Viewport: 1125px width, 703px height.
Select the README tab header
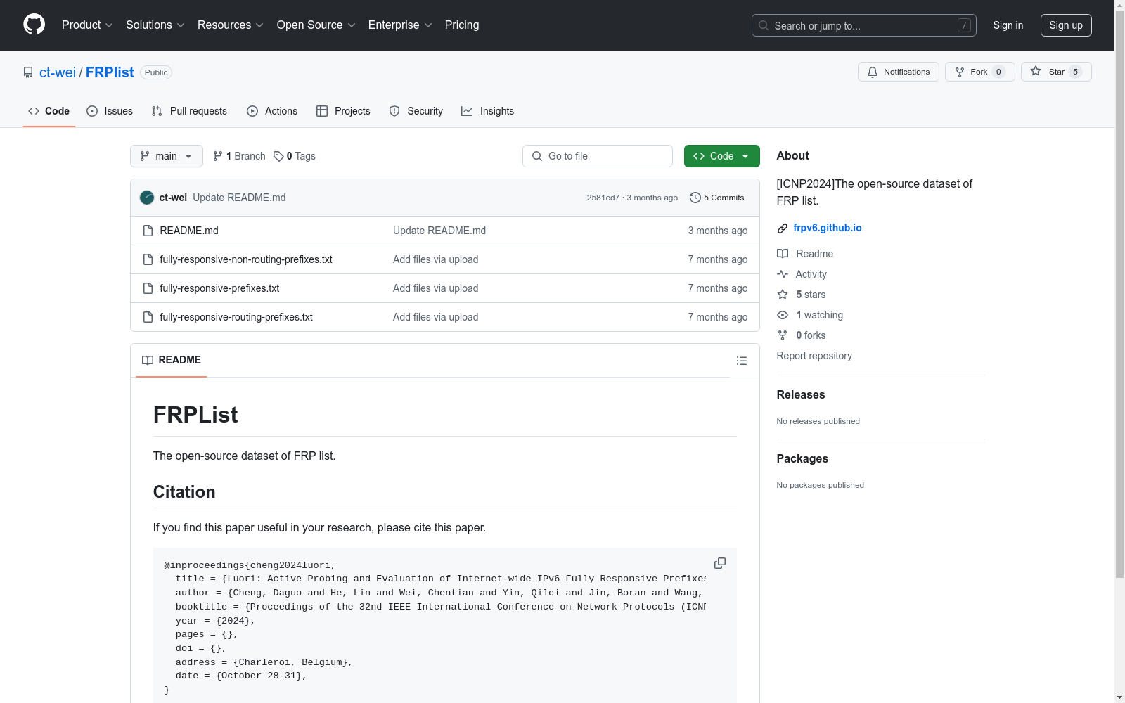click(172, 360)
